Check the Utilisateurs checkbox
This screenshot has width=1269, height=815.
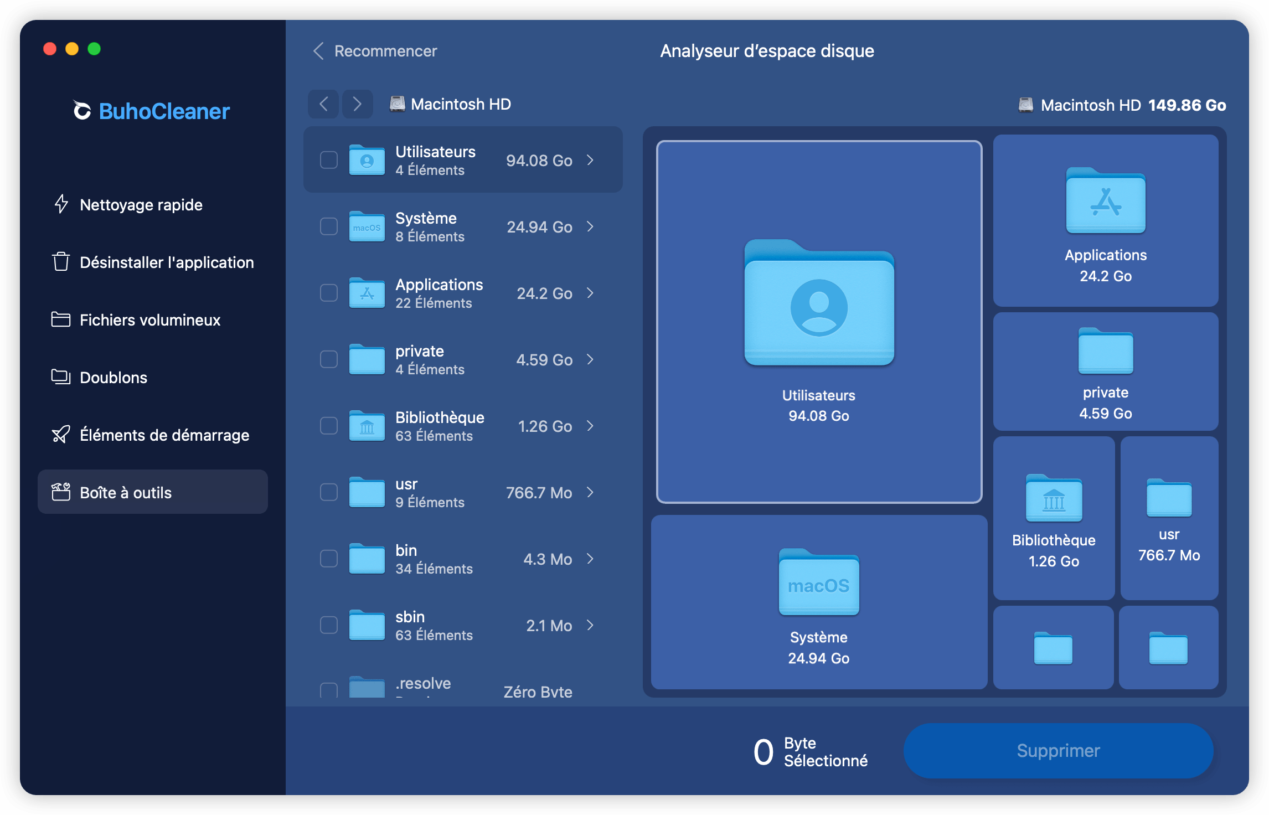[x=329, y=160]
